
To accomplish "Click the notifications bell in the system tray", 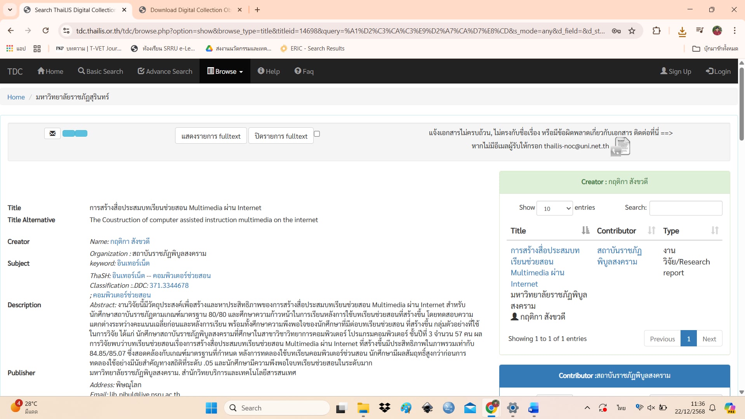I will [712, 408].
